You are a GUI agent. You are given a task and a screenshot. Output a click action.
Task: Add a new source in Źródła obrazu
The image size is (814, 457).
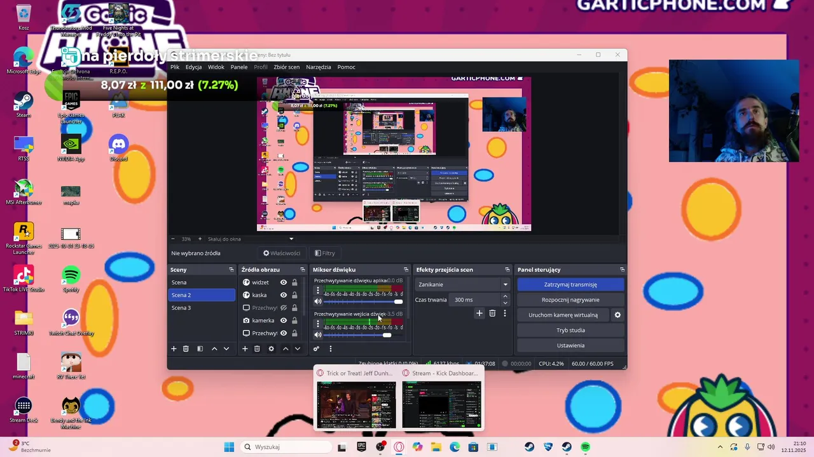click(245, 348)
